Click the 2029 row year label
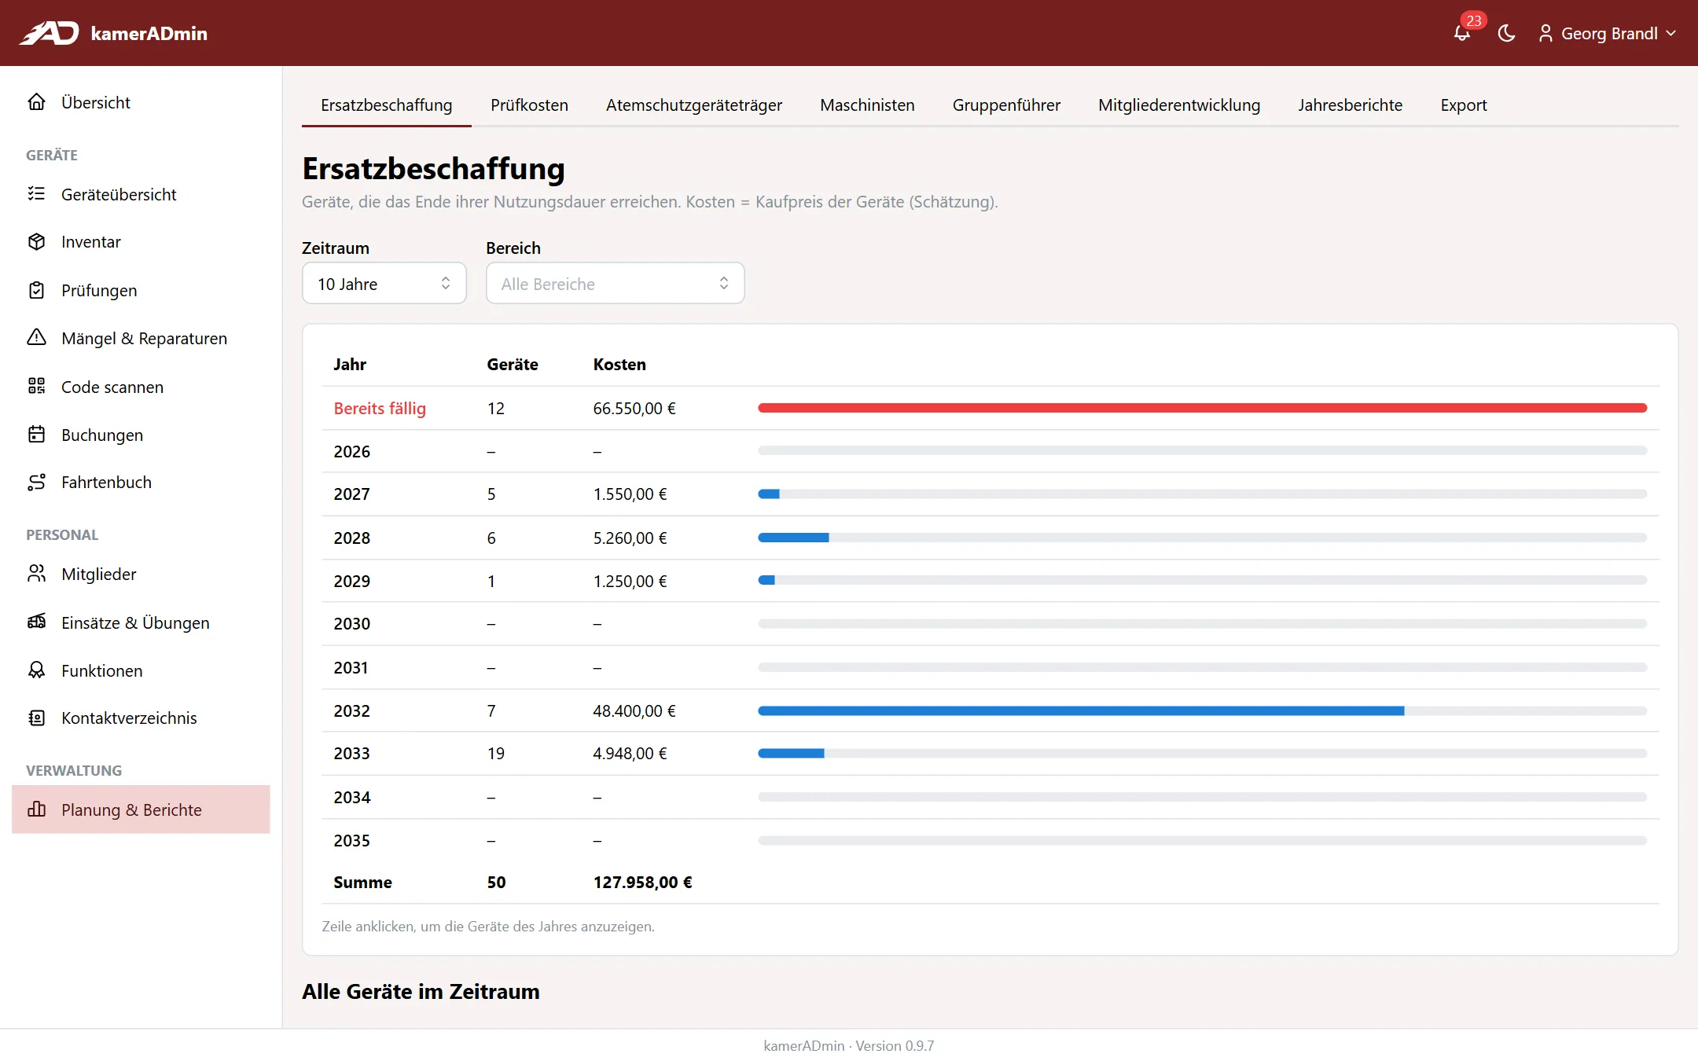The width and height of the screenshot is (1698, 1061). 351,581
